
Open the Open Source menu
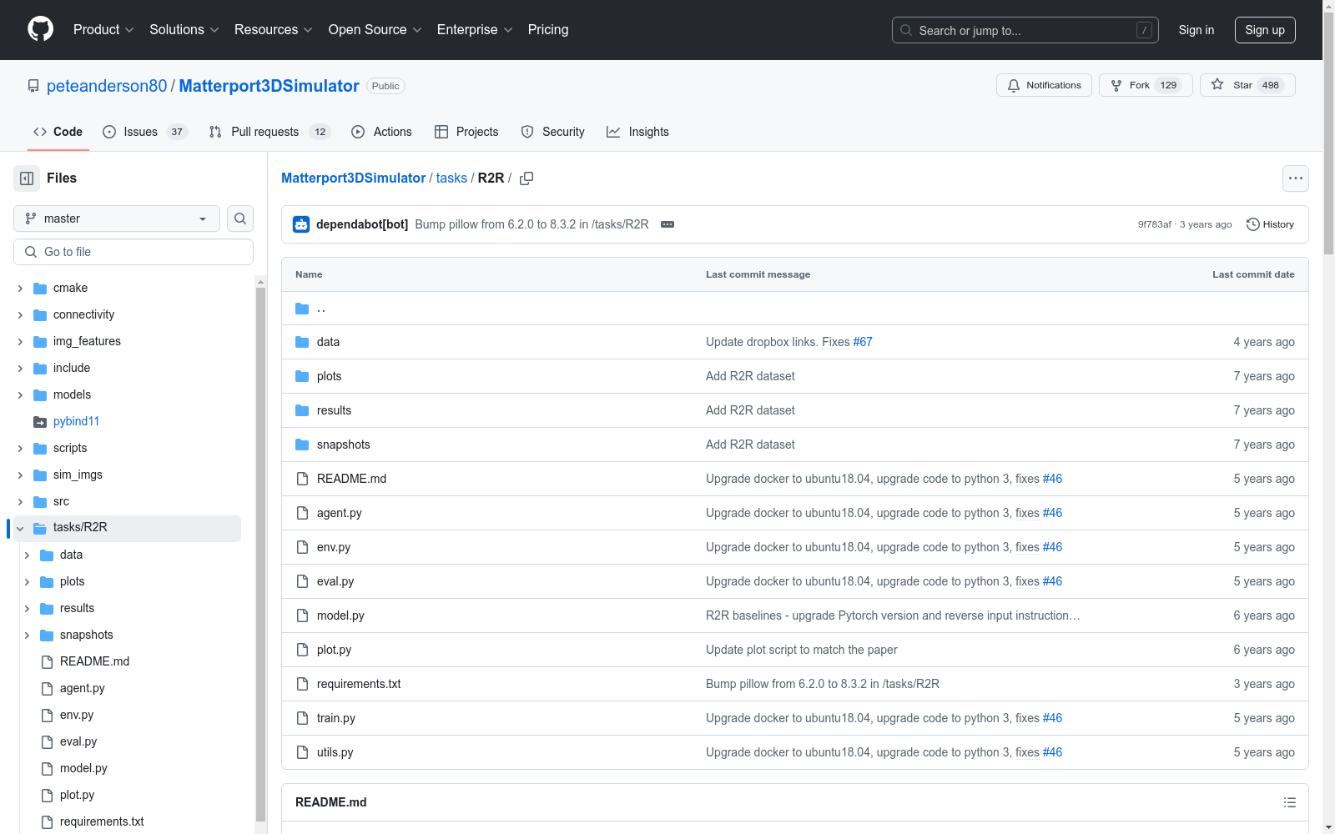pyautogui.click(x=375, y=30)
